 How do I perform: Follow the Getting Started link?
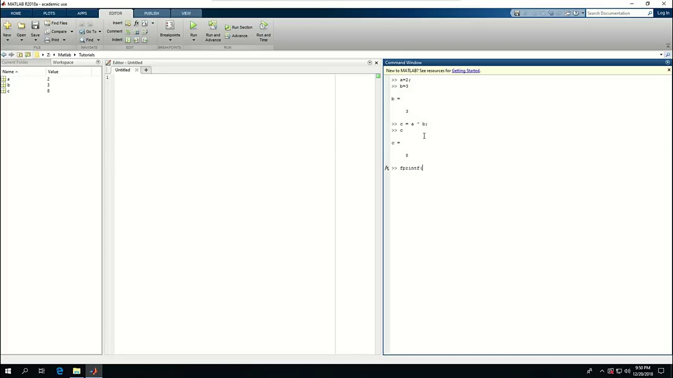[465, 70]
